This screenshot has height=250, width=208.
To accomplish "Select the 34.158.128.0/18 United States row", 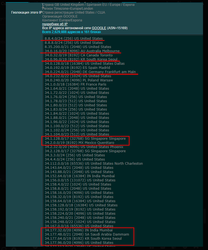I will pyautogui.click(x=81, y=205).
